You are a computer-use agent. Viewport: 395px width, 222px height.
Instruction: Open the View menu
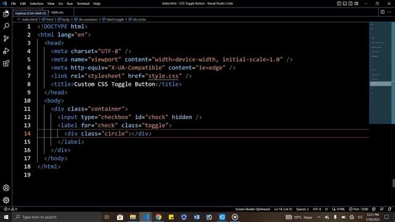51,4
